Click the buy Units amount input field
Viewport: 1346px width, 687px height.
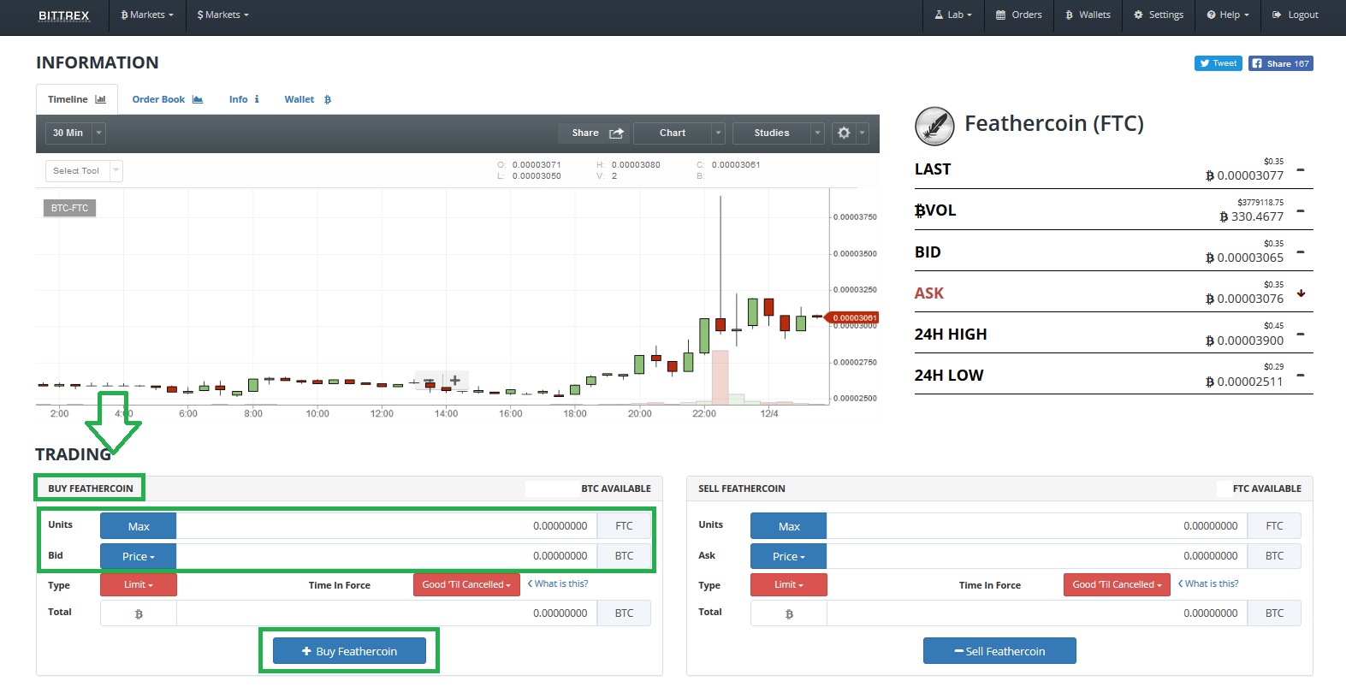[x=386, y=526]
